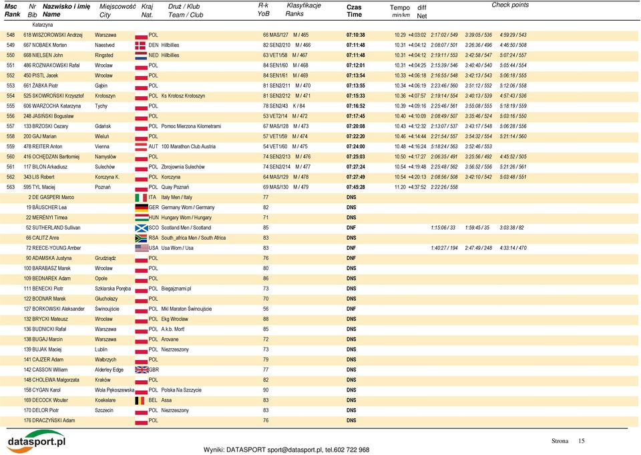
Task: Click the 'Msc Rank' column header
Action: [x=12, y=10]
